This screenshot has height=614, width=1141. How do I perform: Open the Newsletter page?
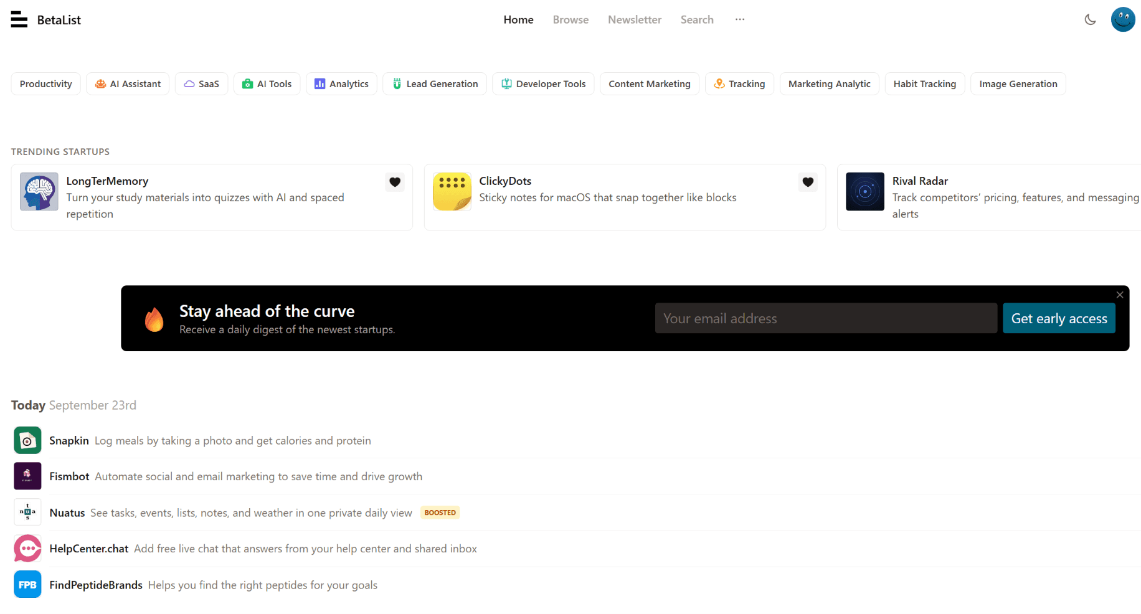click(x=634, y=19)
